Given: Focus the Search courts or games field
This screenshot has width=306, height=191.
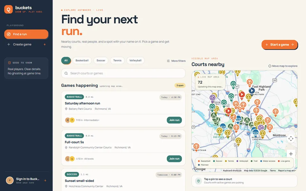Looking at the screenshot, I should coord(123,73).
